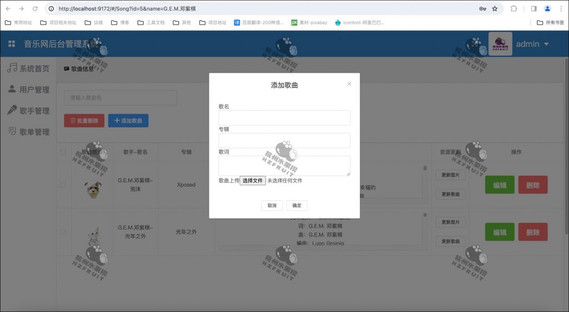
Task: Open the 所有书签 folder
Action: click(x=551, y=22)
